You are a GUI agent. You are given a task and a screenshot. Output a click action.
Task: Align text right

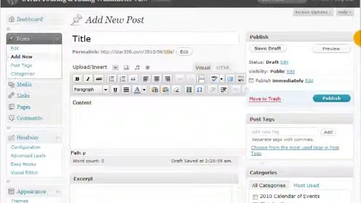coord(168,79)
